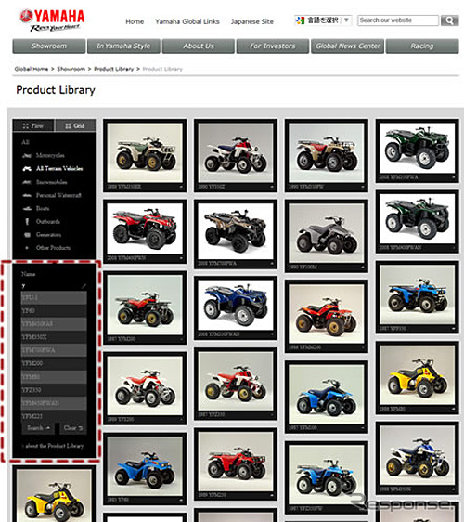464x522 pixels.
Task: Open the About Us tab
Action: [x=199, y=46]
